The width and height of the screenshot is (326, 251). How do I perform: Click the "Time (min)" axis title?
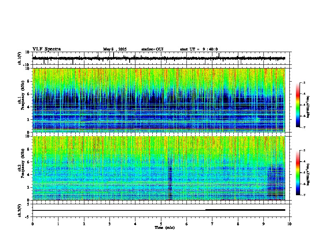click(165, 228)
